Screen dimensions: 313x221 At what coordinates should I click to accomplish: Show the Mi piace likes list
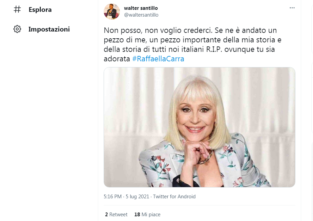click(x=151, y=215)
